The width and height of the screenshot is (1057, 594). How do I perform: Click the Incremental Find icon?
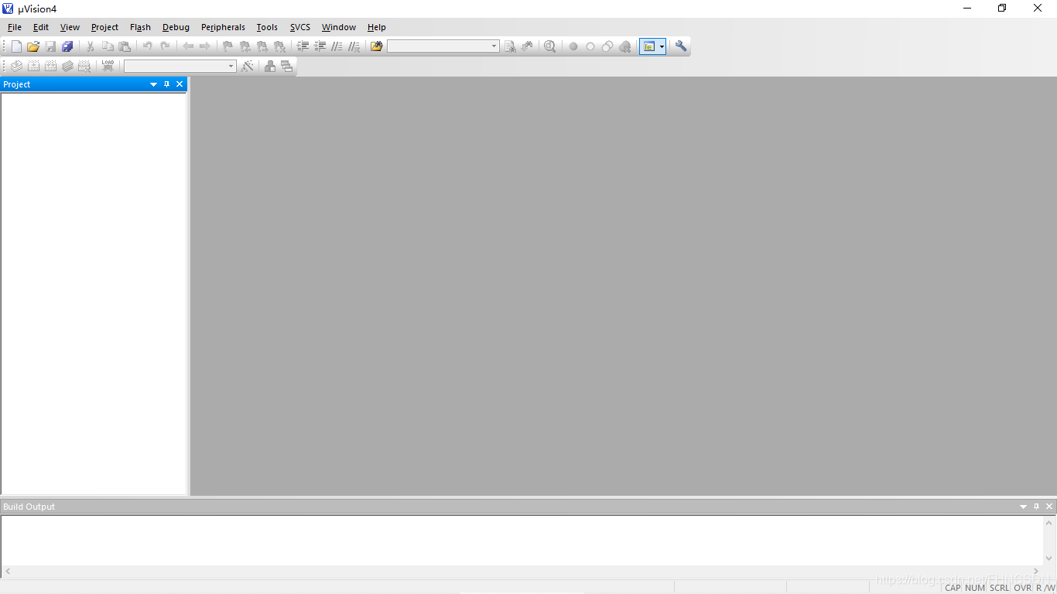(x=527, y=46)
